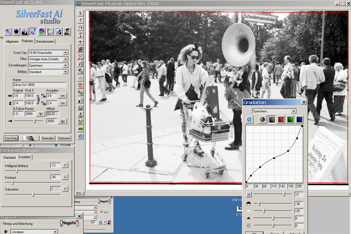The width and height of the screenshot is (351, 234).
Task: Click the question mark help icon
Action: tap(81, 20)
